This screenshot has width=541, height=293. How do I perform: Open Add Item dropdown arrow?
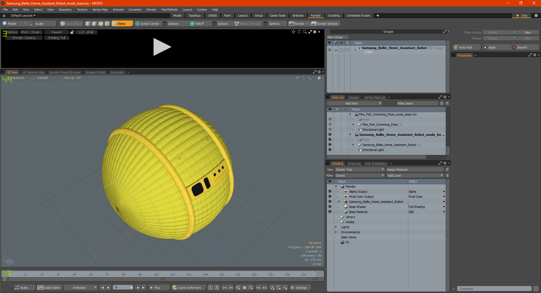pos(380,103)
